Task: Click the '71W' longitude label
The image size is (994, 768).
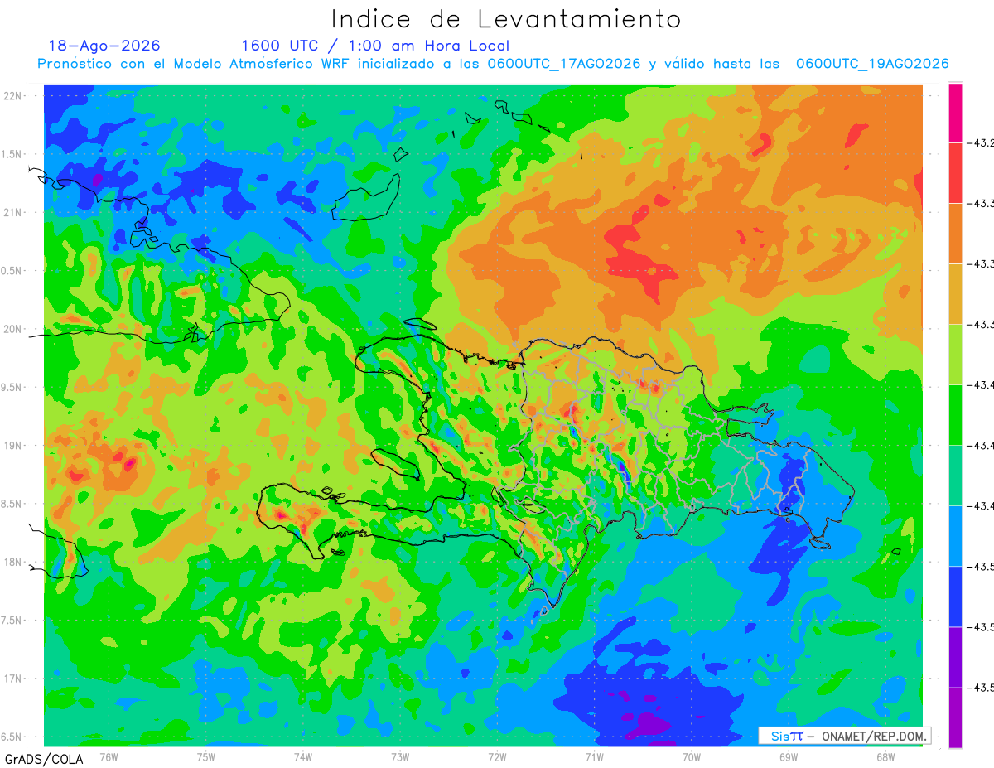Action: point(594,756)
